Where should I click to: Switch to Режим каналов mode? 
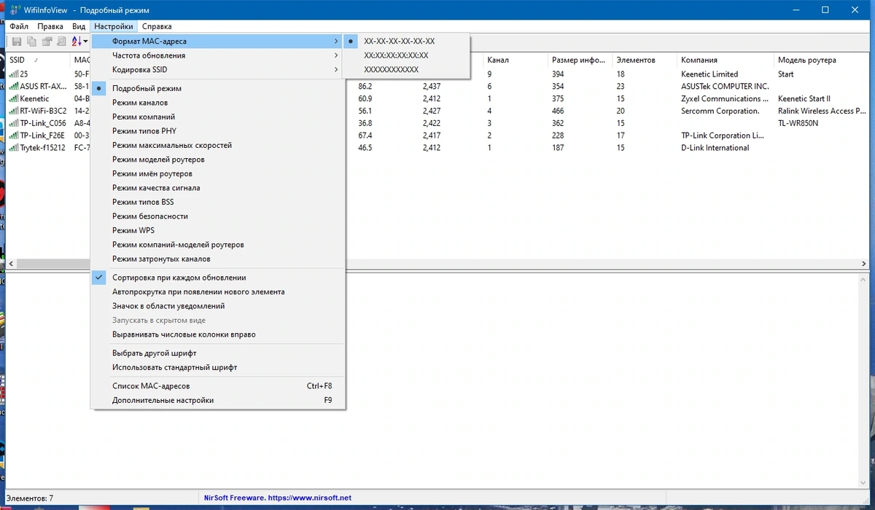[x=218, y=103]
